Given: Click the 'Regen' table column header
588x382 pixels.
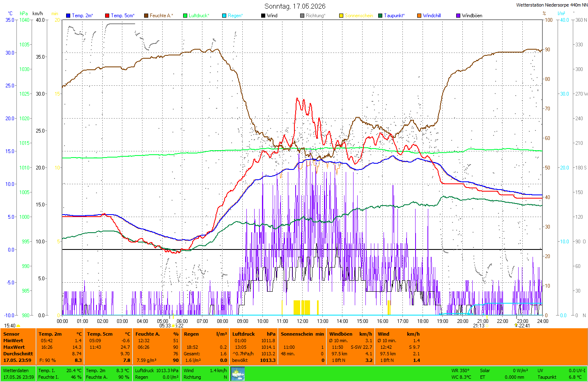Looking at the screenshot, I should pyautogui.click(x=191, y=334).
